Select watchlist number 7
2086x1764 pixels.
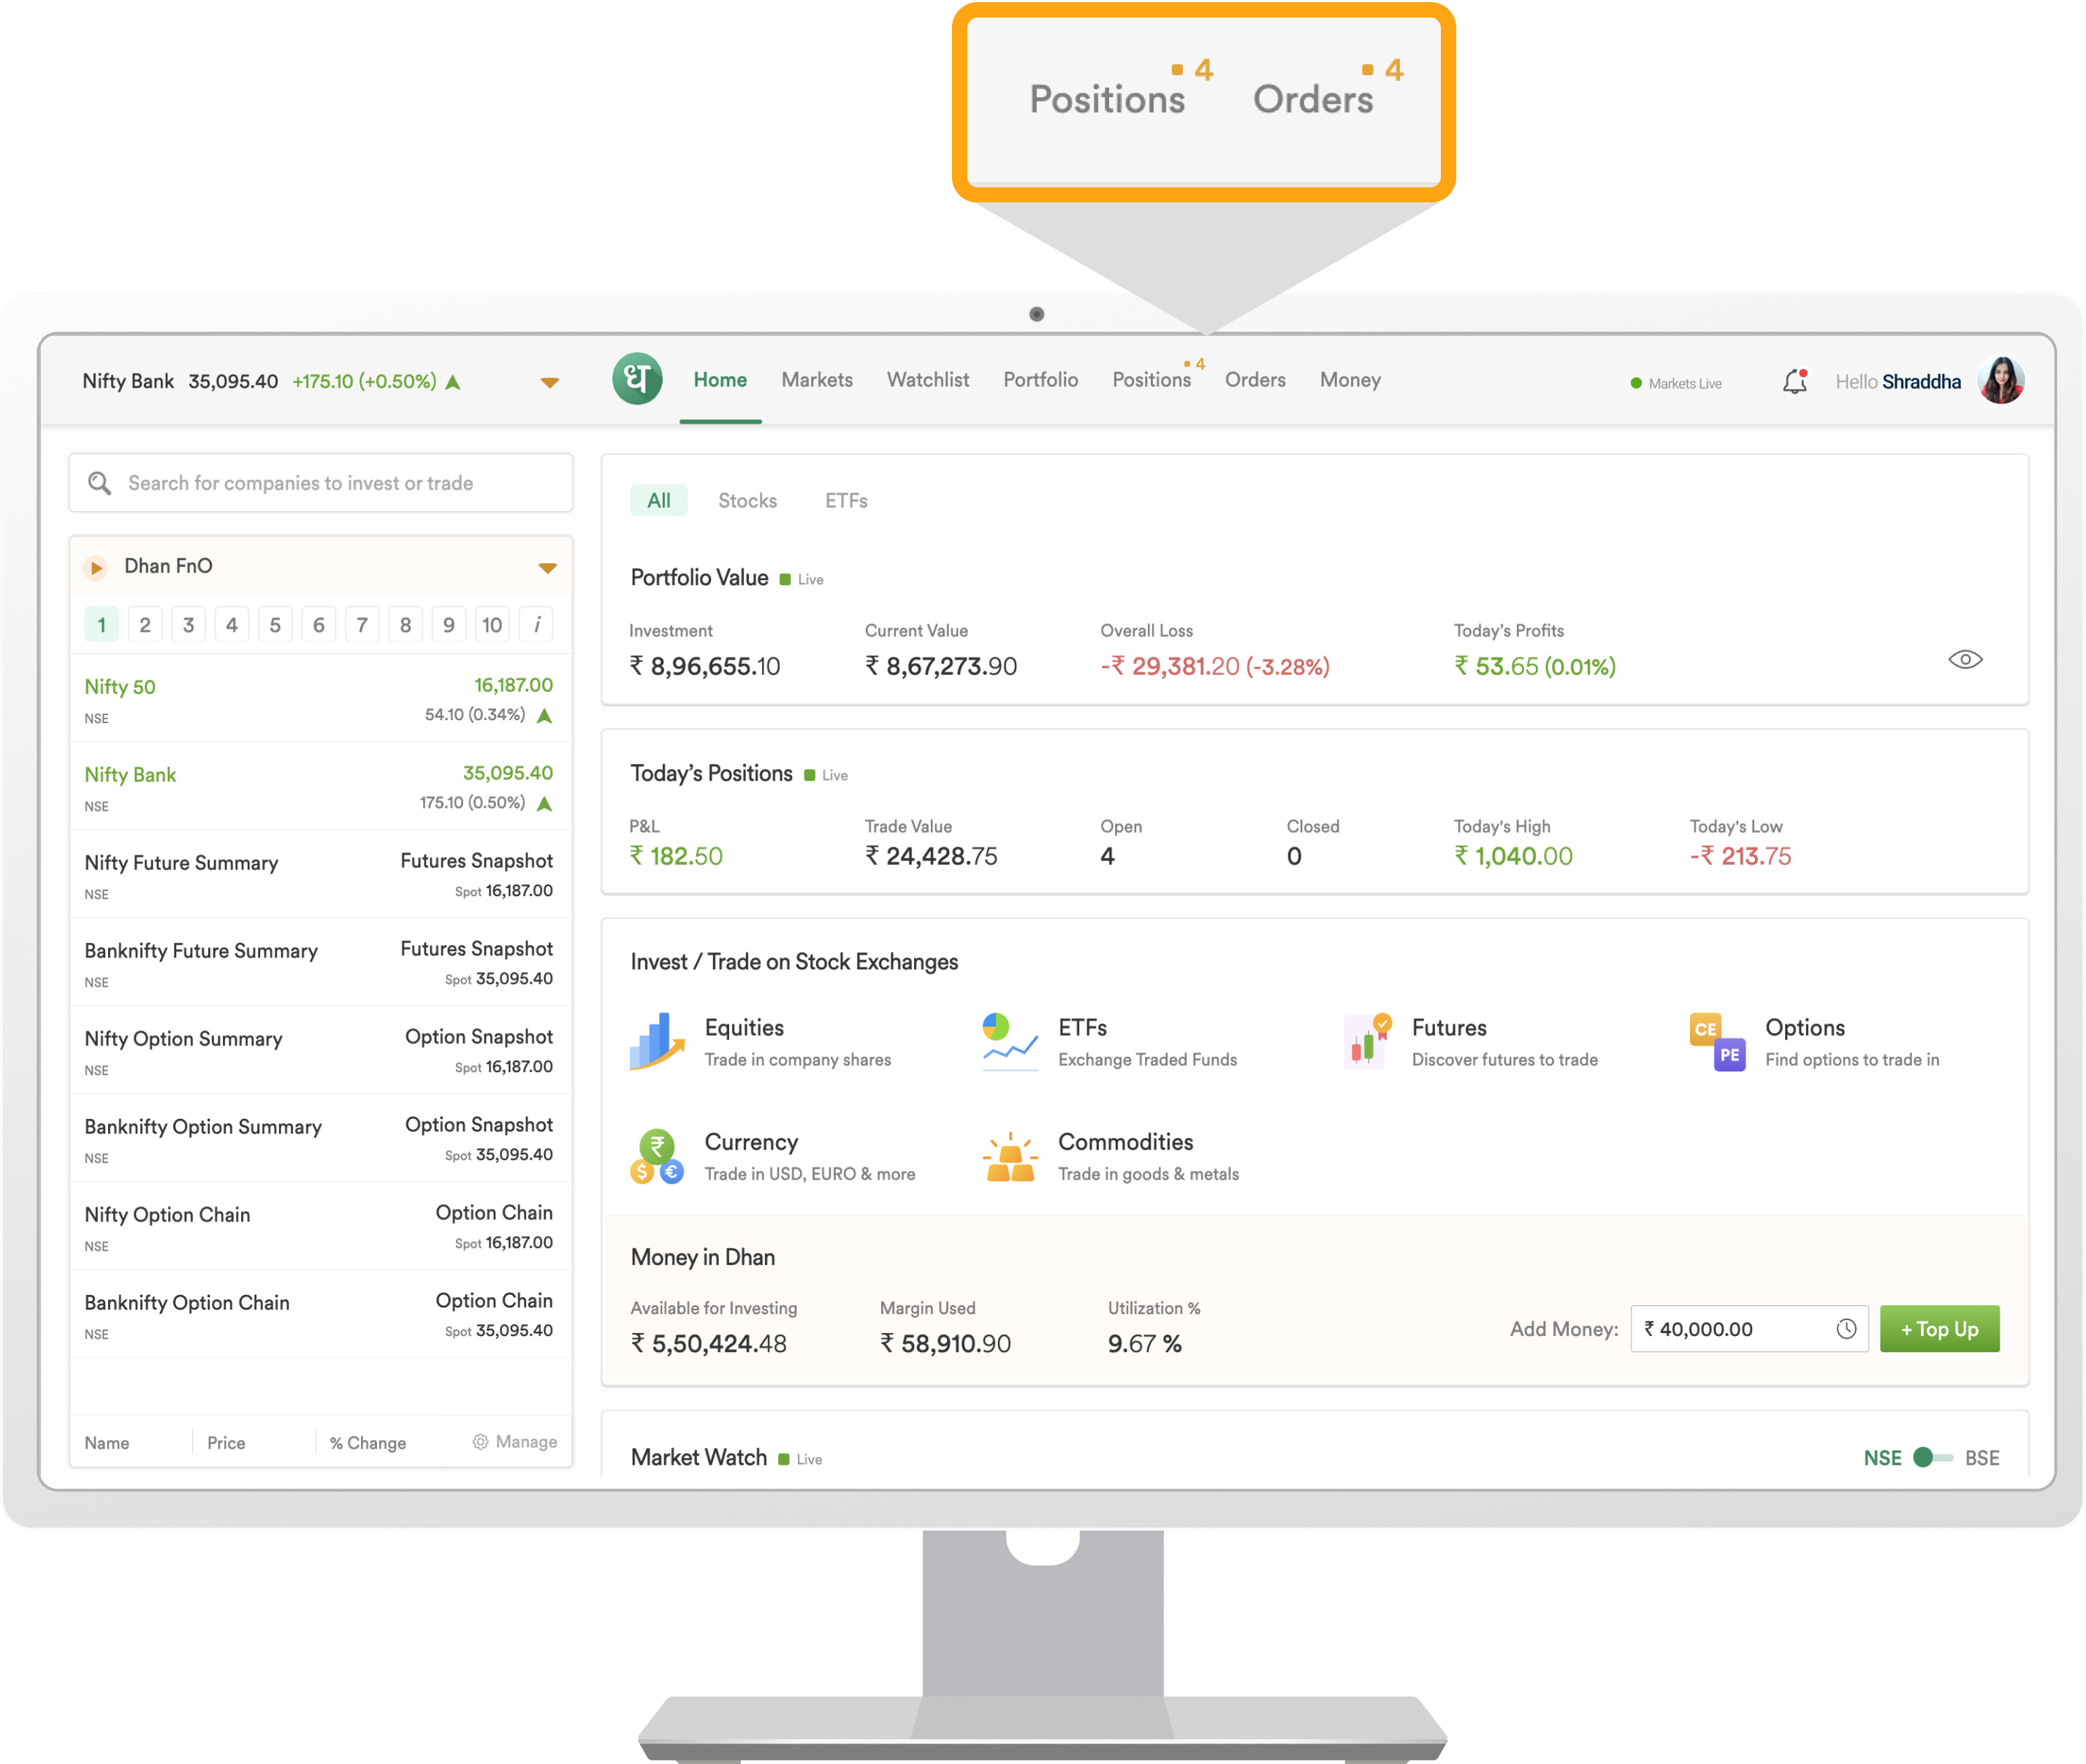tap(362, 625)
